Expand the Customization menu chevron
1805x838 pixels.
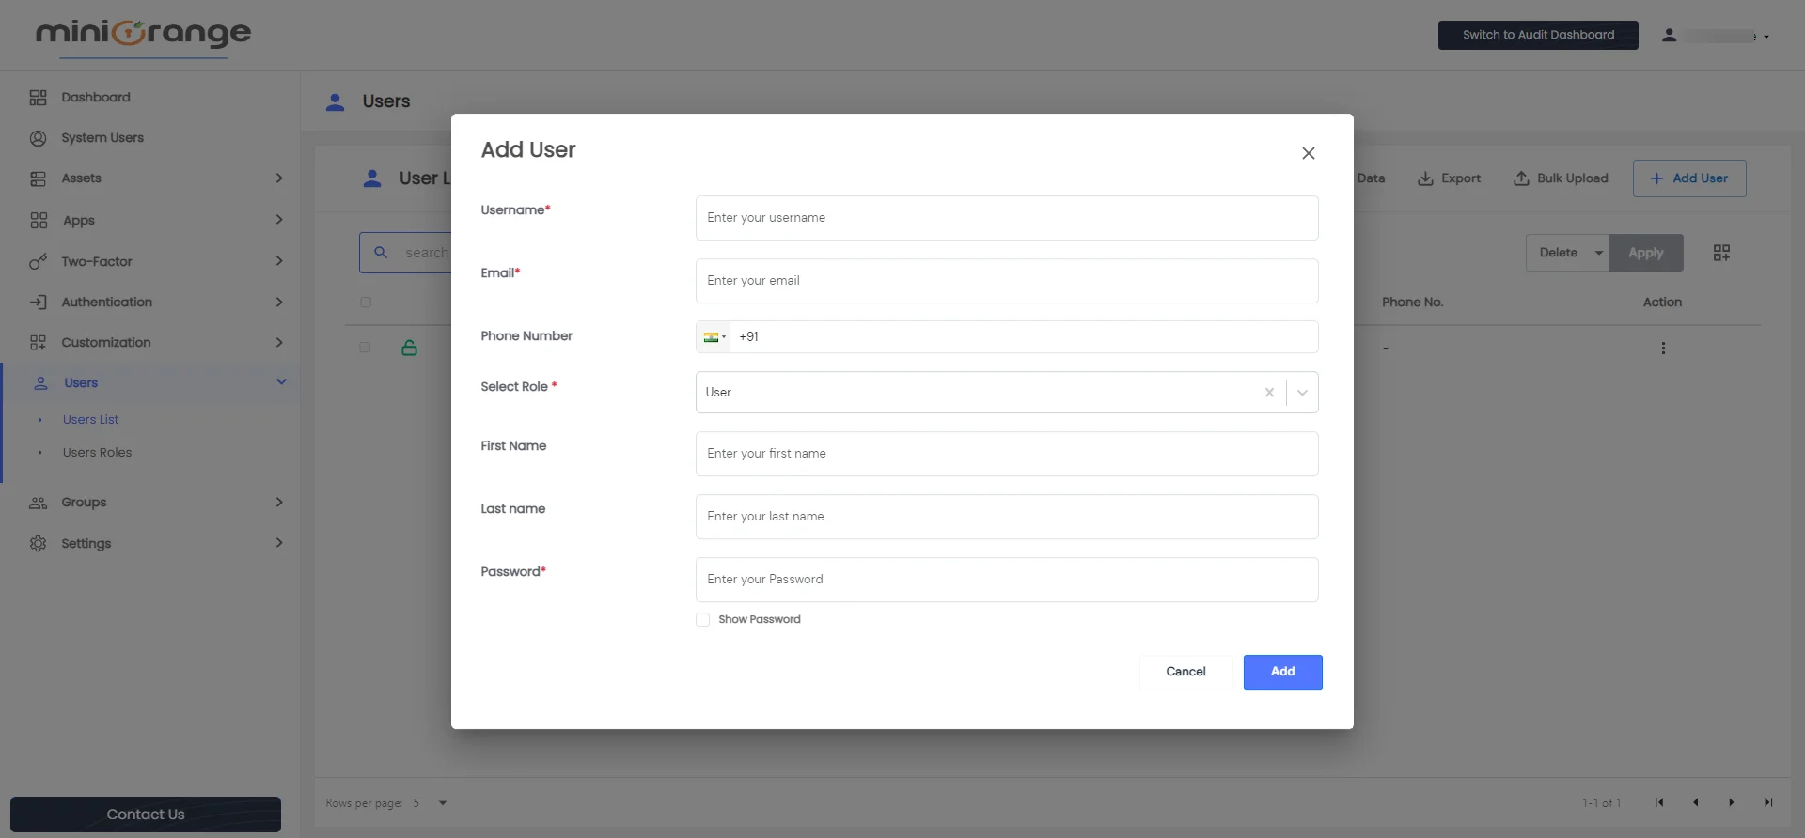279,343
